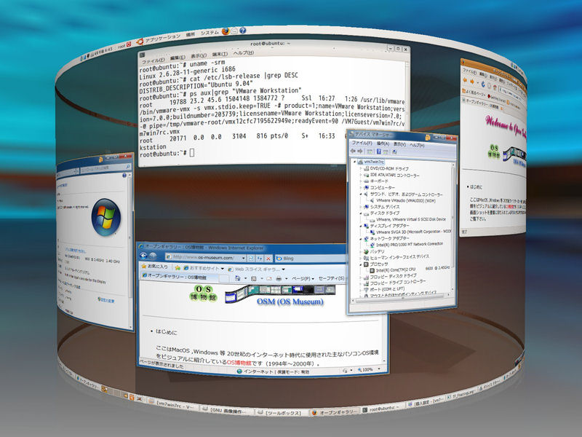Click the IE print icon
The height and width of the screenshot is (437, 582).
pyautogui.click(x=279, y=278)
